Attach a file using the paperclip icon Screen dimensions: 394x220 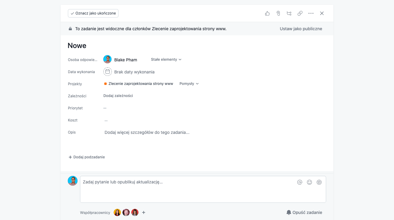278,13
